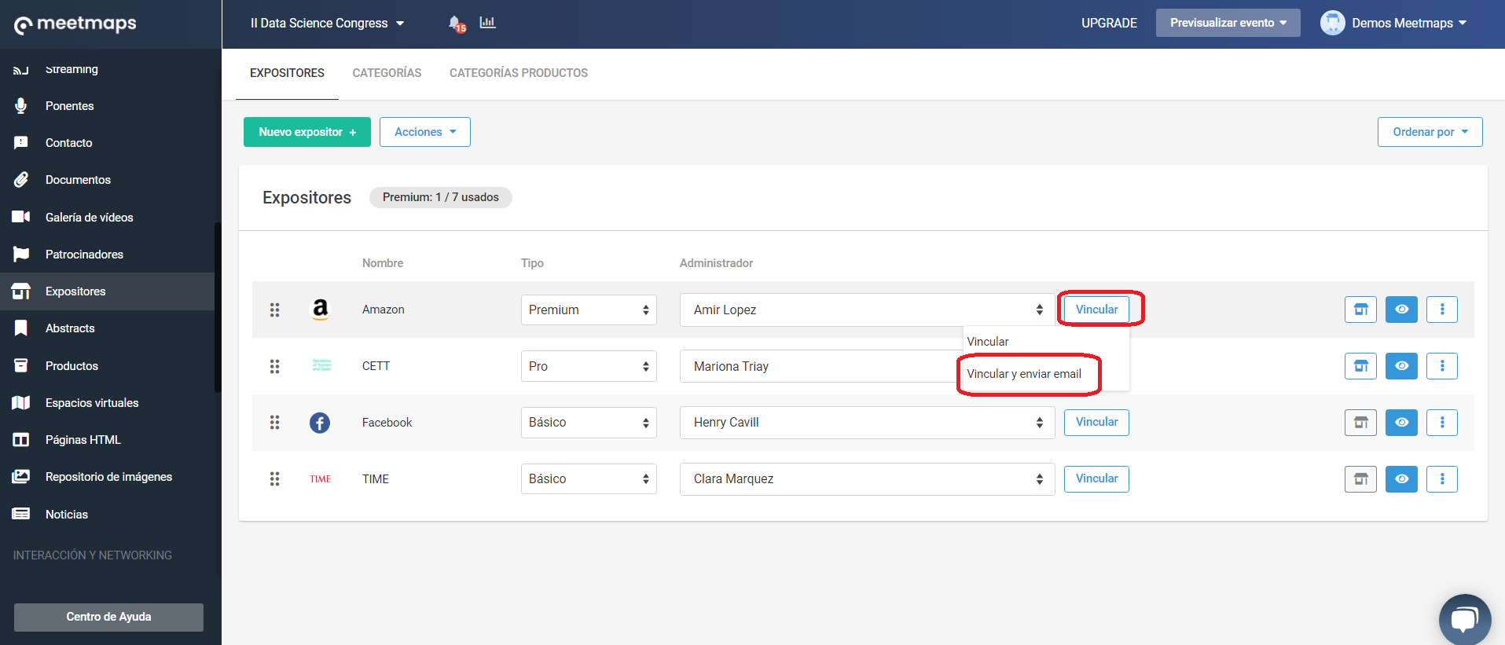Open Facebook's Básico type dropdown
Screen dimensions: 1505x645
coord(589,423)
